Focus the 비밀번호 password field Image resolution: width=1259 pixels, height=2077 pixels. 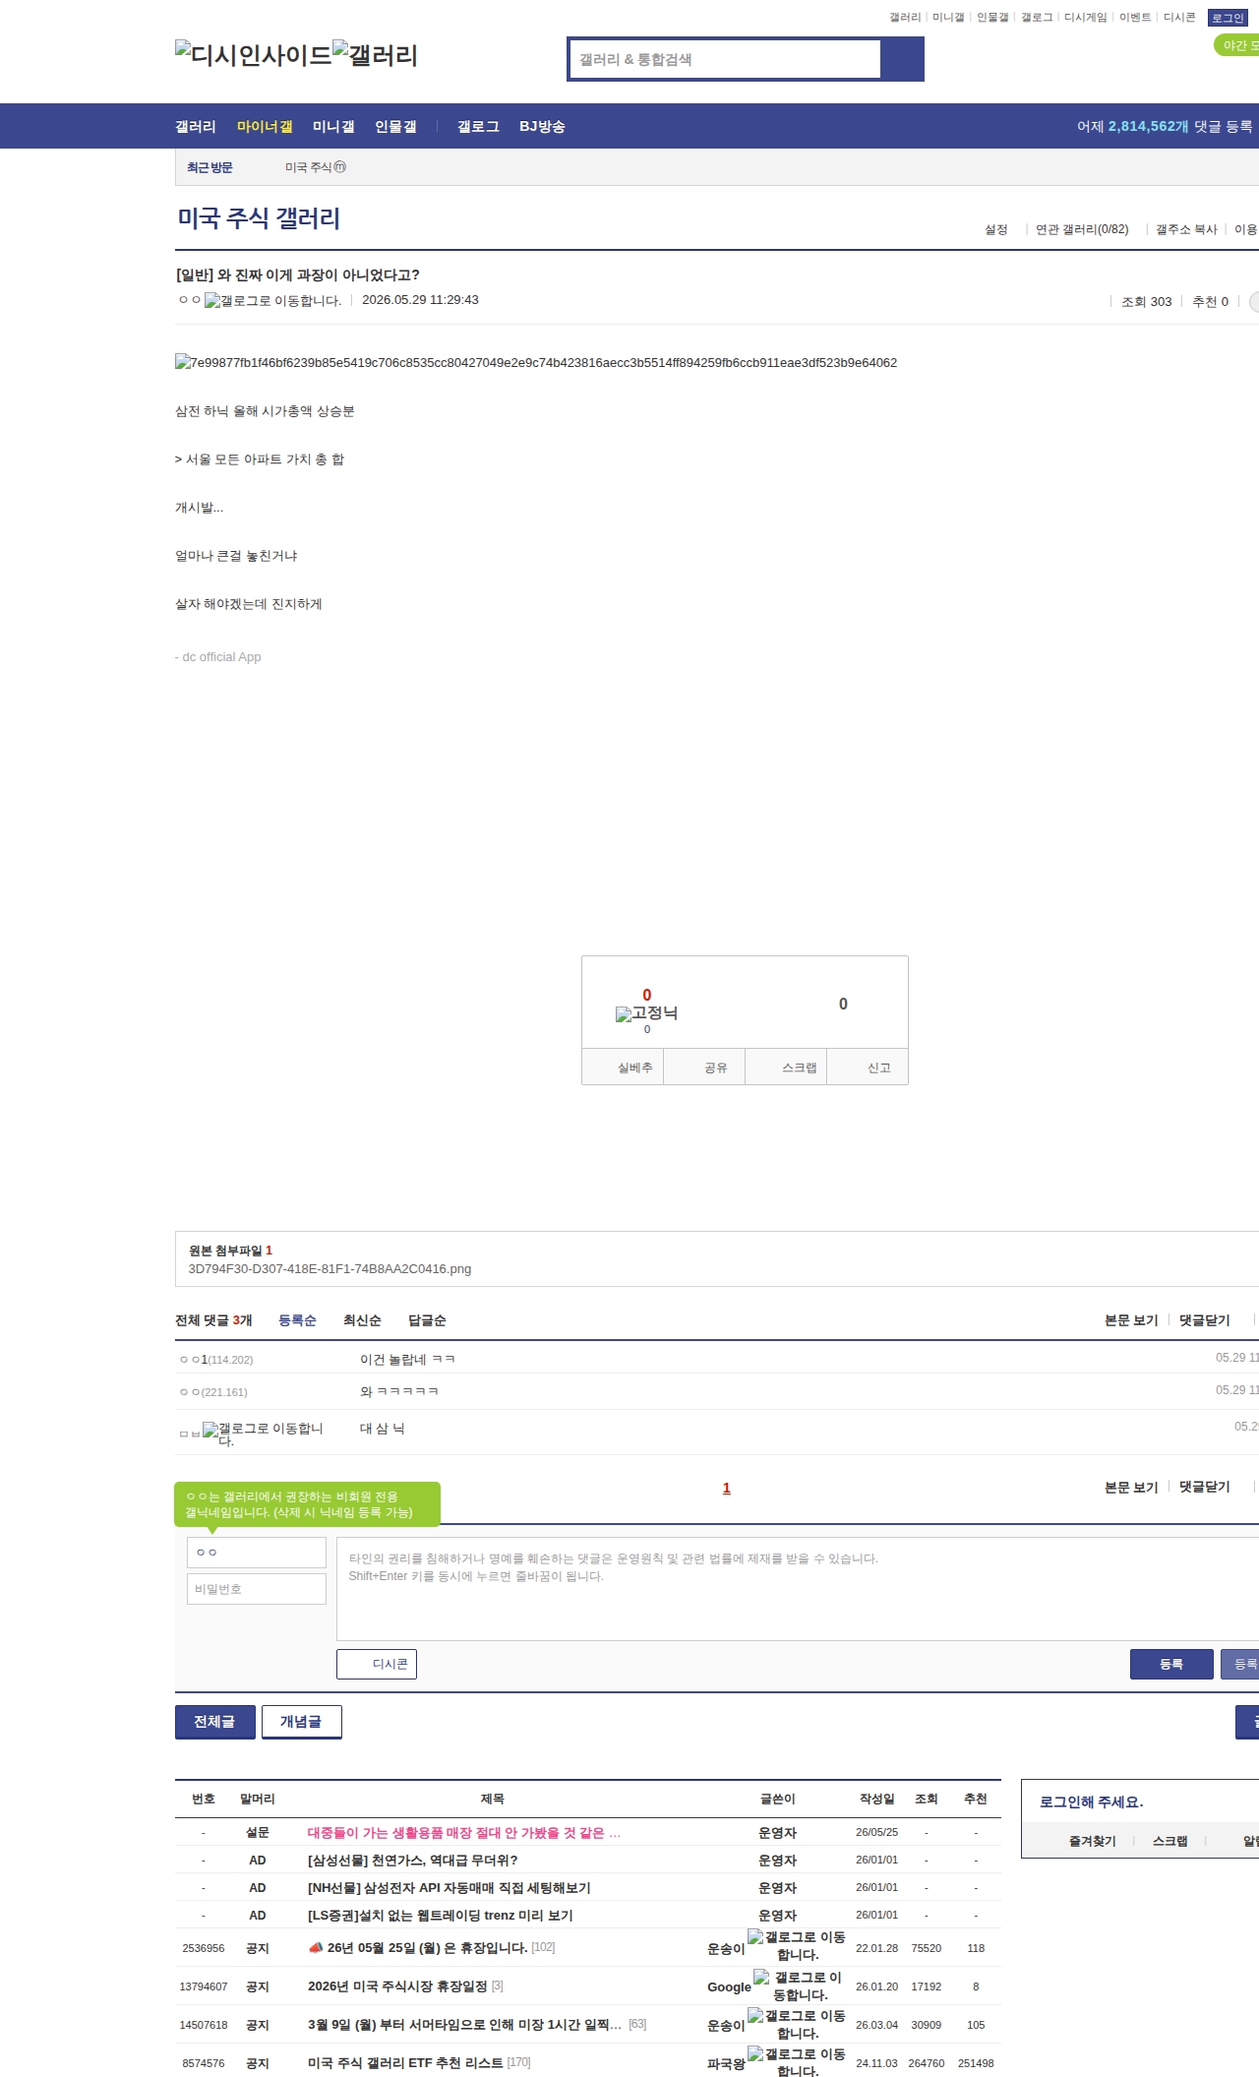click(x=257, y=1589)
